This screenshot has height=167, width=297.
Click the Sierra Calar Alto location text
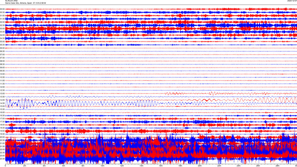(25, 3)
